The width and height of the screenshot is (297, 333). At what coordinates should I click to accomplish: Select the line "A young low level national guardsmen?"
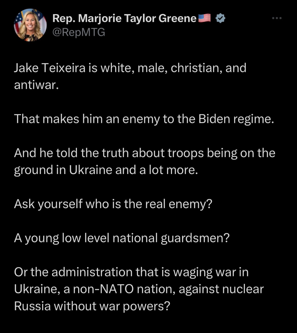pyautogui.click(x=122, y=238)
